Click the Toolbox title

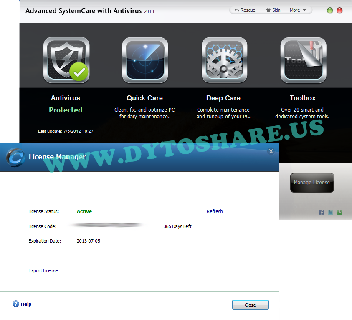click(303, 98)
